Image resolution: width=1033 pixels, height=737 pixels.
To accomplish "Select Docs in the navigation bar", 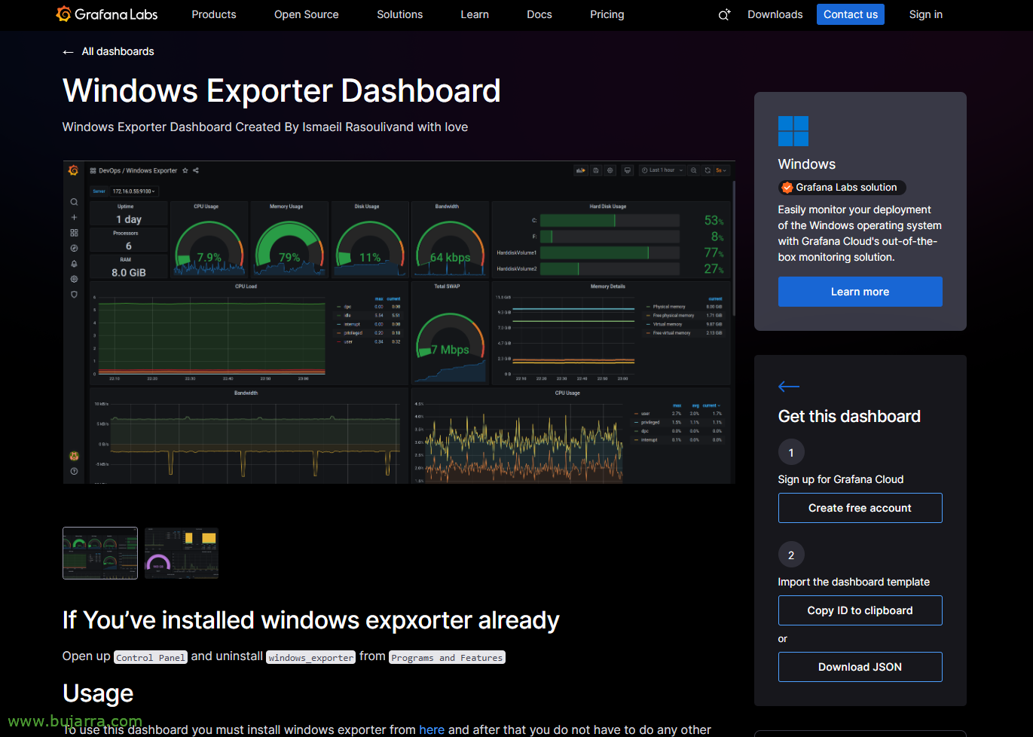I will pos(539,14).
